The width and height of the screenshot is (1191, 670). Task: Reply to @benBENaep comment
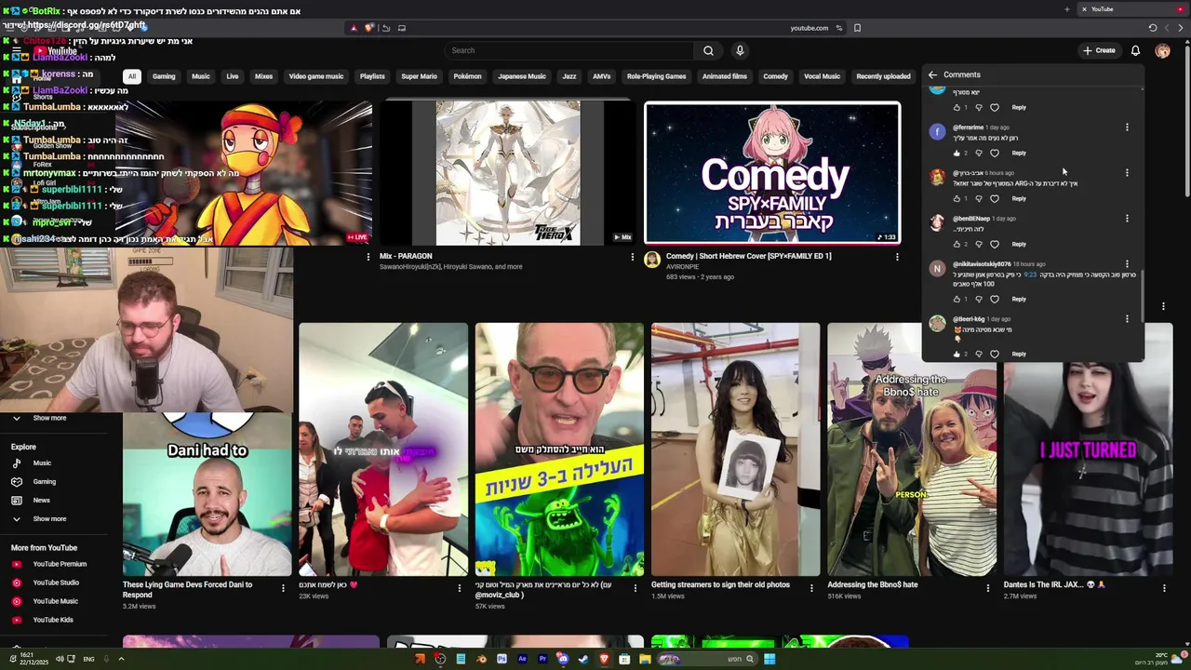1019,244
